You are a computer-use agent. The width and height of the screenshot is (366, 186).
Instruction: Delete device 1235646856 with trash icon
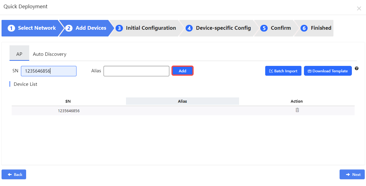click(x=297, y=110)
